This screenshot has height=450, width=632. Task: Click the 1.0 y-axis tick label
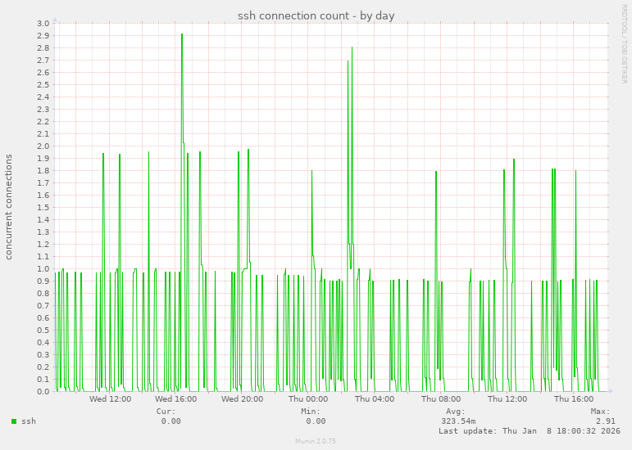[x=43, y=268]
